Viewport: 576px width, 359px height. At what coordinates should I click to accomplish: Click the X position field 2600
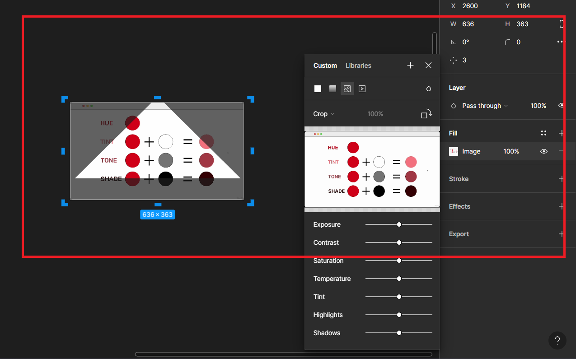coord(470,6)
